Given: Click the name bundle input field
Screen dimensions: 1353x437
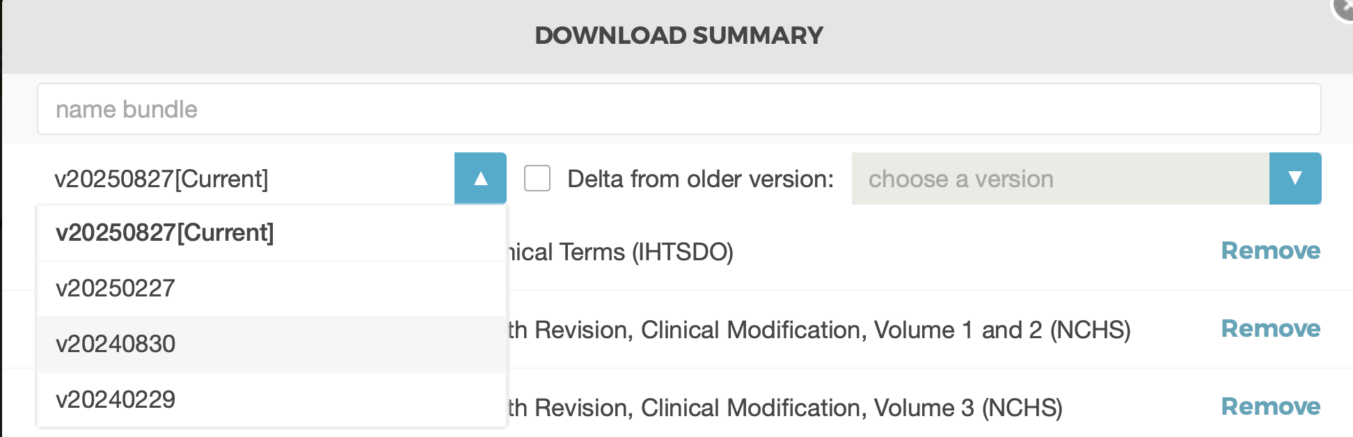Looking at the screenshot, I should pyautogui.click(x=679, y=109).
